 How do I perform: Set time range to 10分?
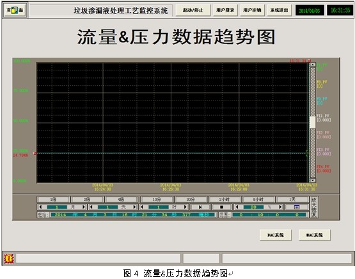tap(157, 200)
